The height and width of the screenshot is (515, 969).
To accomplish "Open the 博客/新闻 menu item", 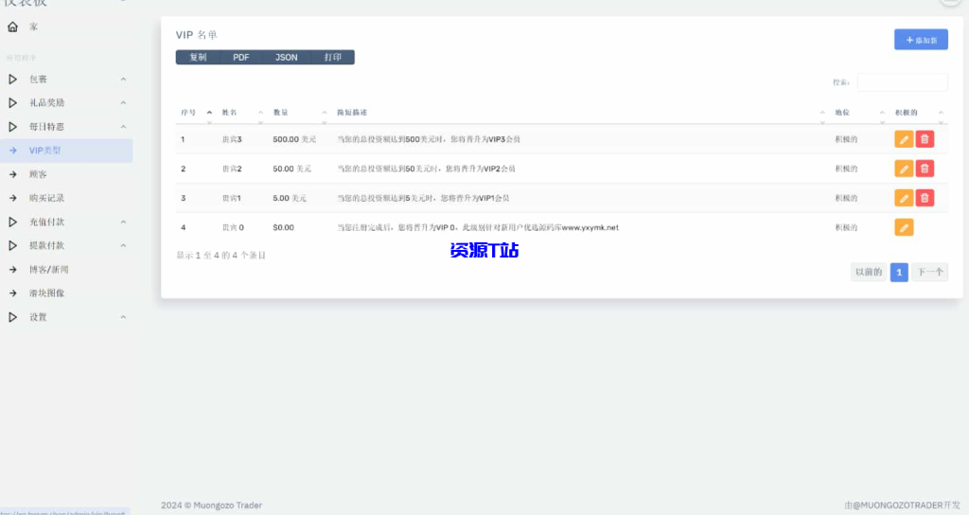I will point(49,270).
